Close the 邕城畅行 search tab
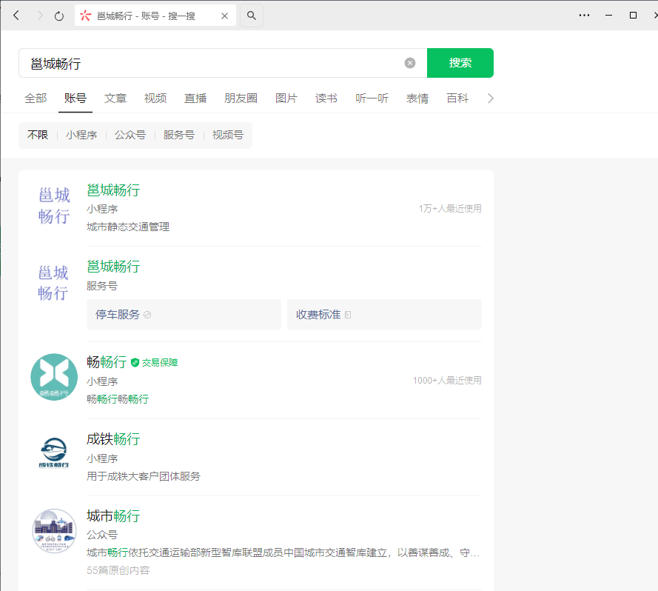 point(224,16)
